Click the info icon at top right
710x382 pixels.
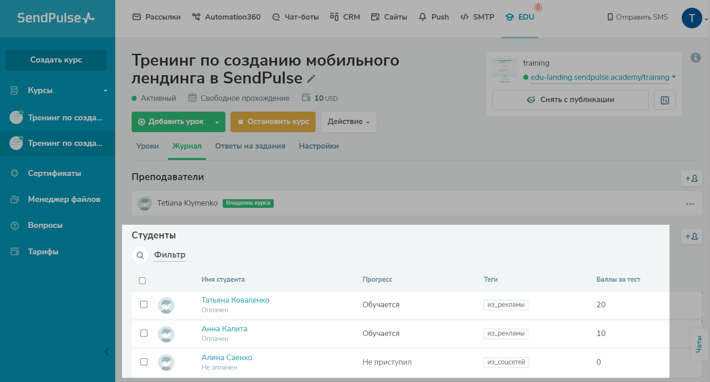click(x=695, y=57)
